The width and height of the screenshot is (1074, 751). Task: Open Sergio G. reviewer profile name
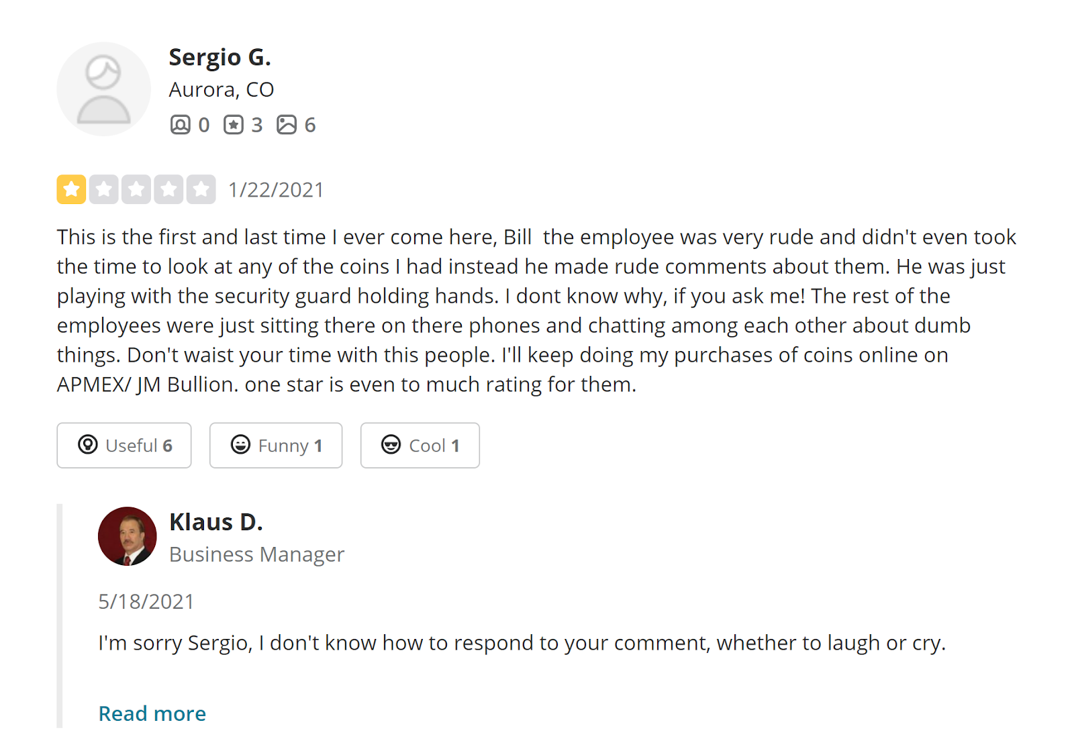click(219, 58)
